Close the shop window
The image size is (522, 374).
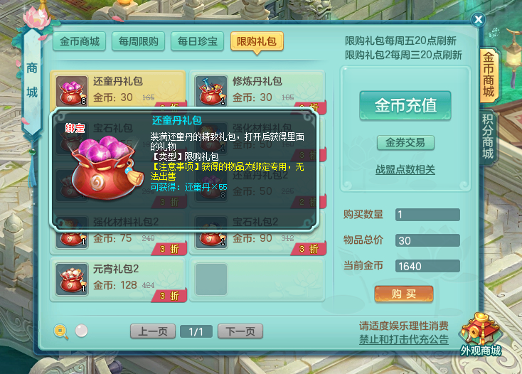(x=479, y=20)
